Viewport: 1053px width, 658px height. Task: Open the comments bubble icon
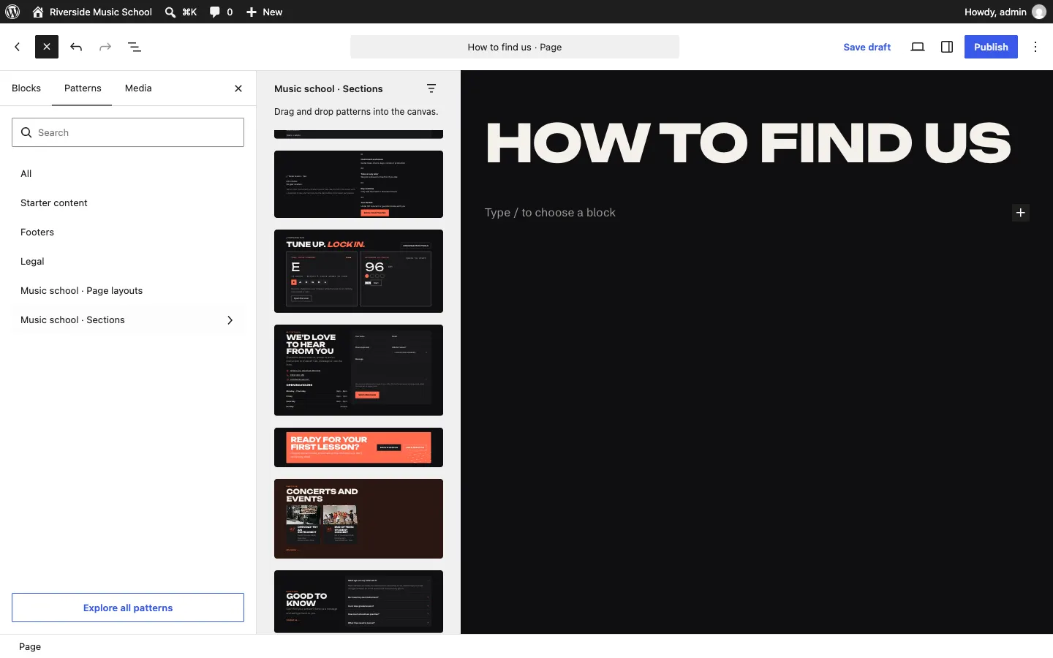[214, 12]
